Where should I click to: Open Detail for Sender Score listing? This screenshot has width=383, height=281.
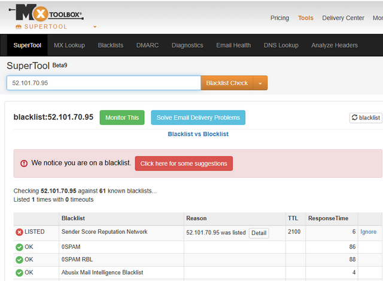(x=259, y=233)
